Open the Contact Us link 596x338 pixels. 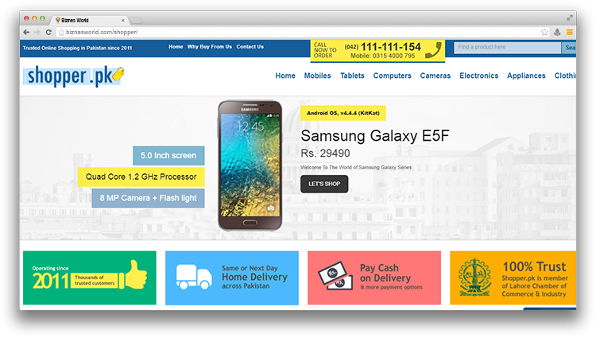(x=250, y=47)
